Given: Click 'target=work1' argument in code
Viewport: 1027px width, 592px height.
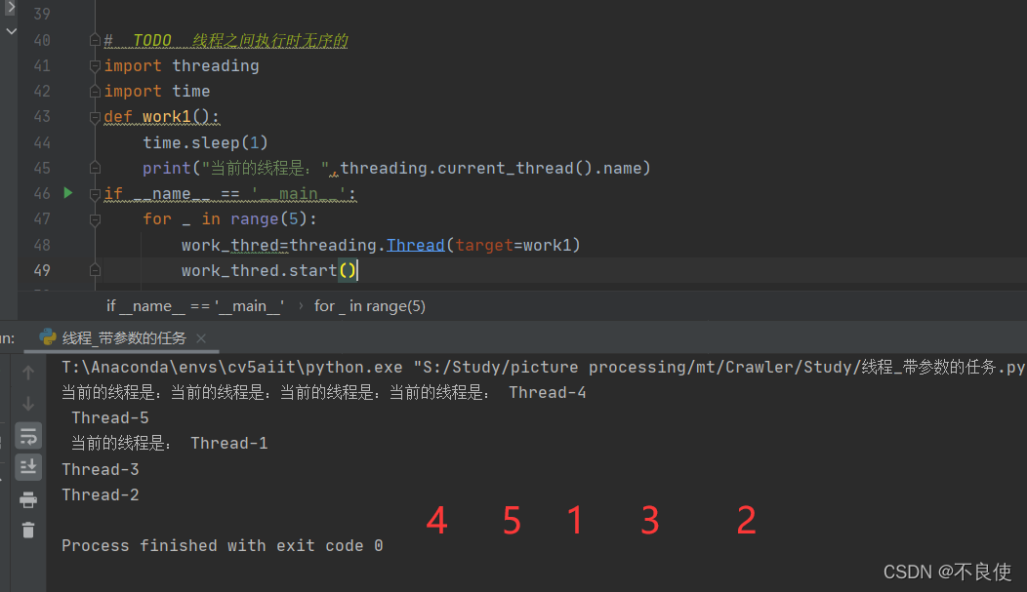Looking at the screenshot, I should 513,246.
